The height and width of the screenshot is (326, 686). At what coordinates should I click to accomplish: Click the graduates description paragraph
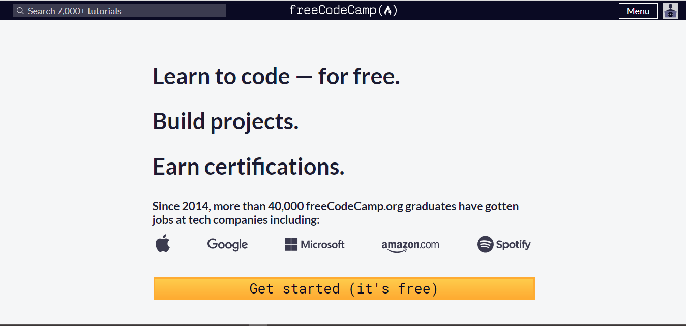click(x=335, y=213)
